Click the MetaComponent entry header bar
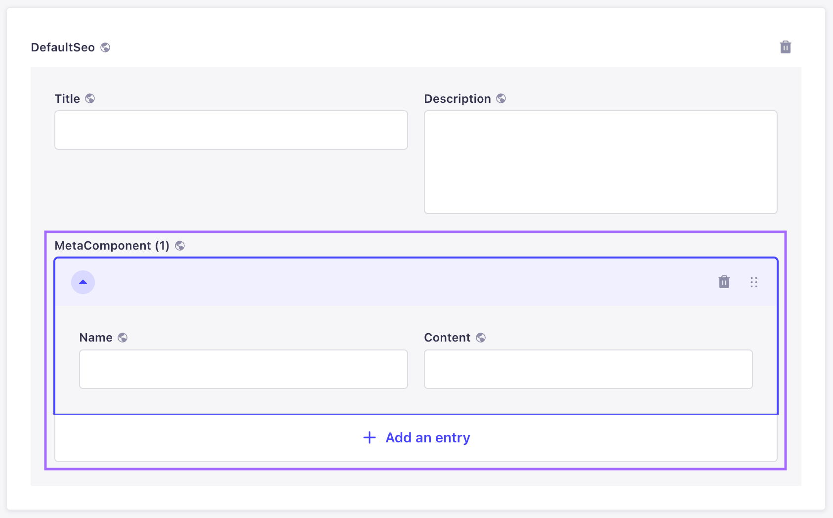Image resolution: width=833 pixels, height=518 pixels. pos(395,282)
